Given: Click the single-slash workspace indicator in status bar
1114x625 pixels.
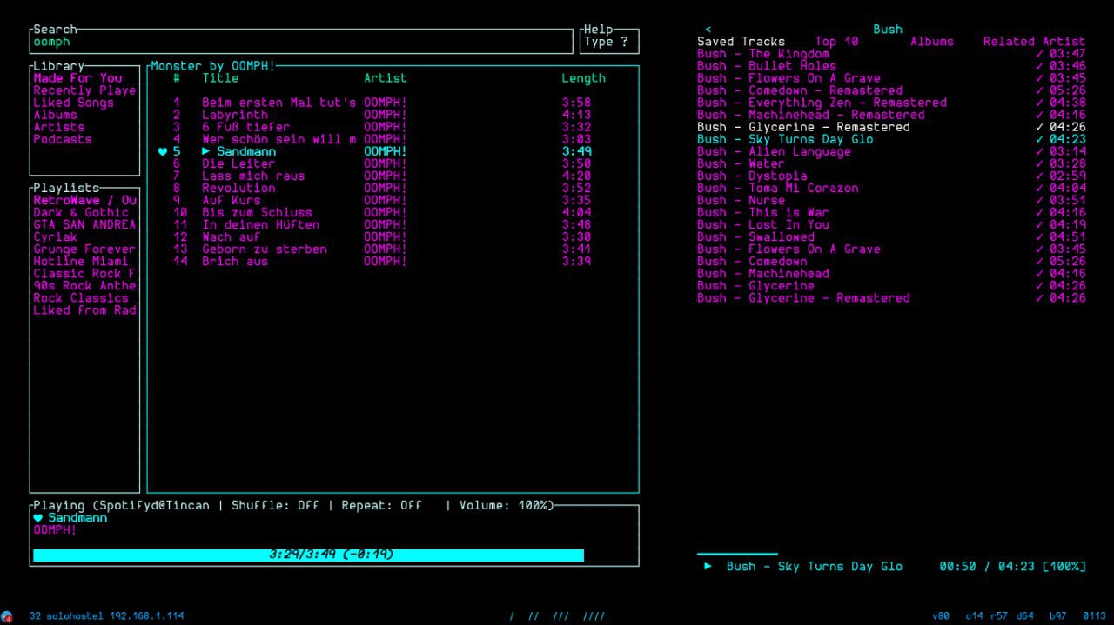Looking at the screenshot, I should pyautogui.click(x=513, y=616).
